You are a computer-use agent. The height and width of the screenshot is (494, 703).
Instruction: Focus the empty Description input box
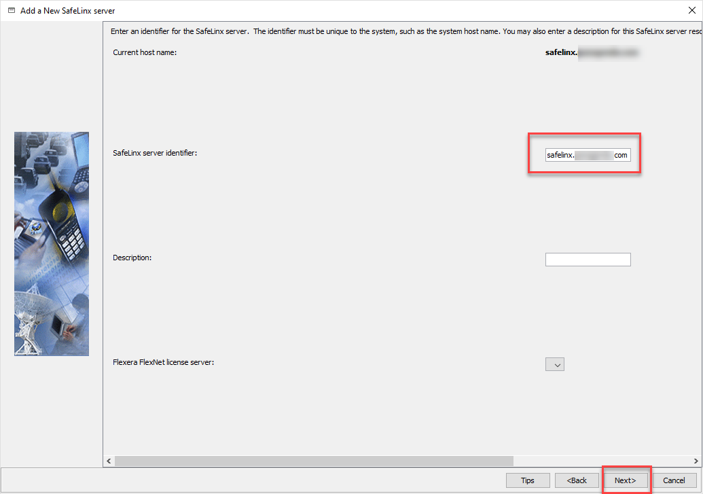point(588,260)
